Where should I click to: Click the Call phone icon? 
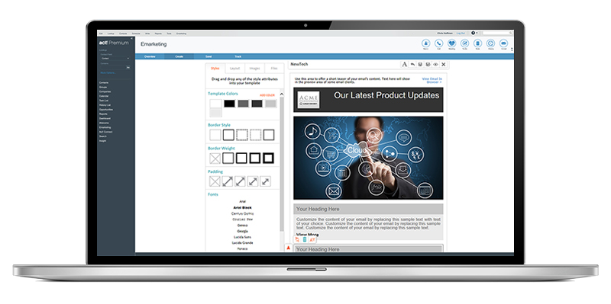tap(438, 43)
